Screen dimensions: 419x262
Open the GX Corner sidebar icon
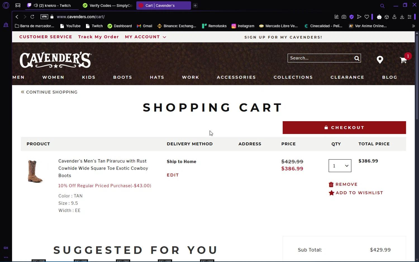(6, 25)
